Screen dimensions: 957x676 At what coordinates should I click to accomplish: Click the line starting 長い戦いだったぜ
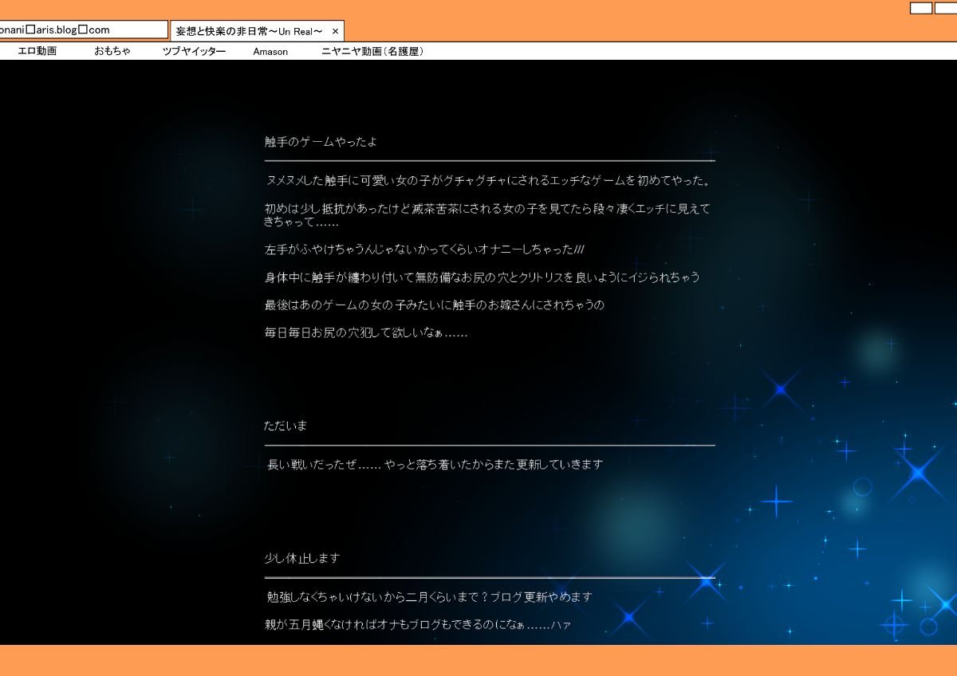[435, 464]
